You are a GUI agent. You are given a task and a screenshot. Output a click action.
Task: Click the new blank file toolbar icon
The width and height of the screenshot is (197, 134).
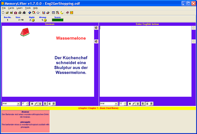3,12
